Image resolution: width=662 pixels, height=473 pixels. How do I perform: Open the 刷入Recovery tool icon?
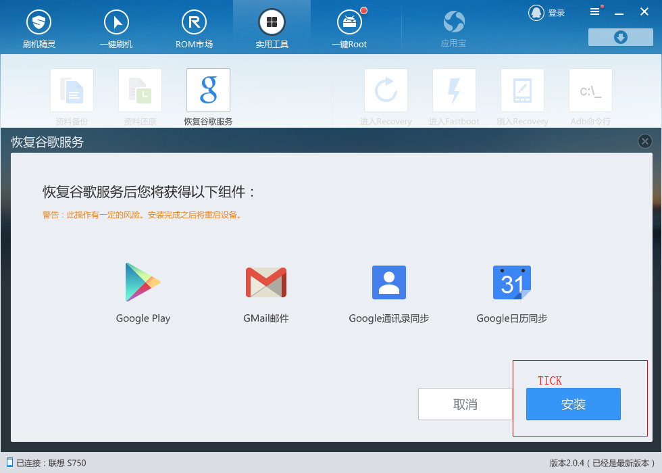[523, 91]
